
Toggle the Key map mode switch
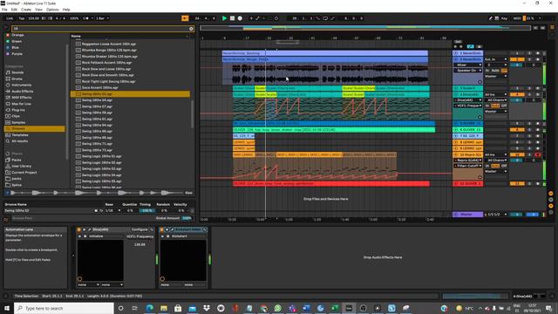click(x=504, y=18)
